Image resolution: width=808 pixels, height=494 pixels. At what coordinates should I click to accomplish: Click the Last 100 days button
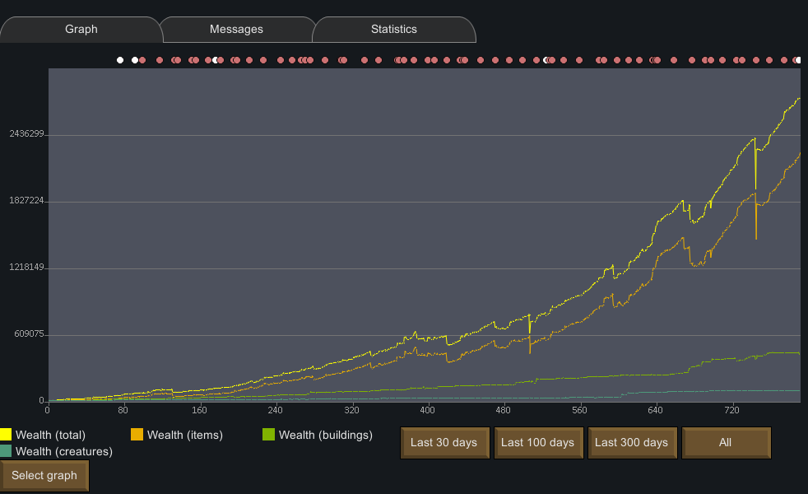pos(537,442)
